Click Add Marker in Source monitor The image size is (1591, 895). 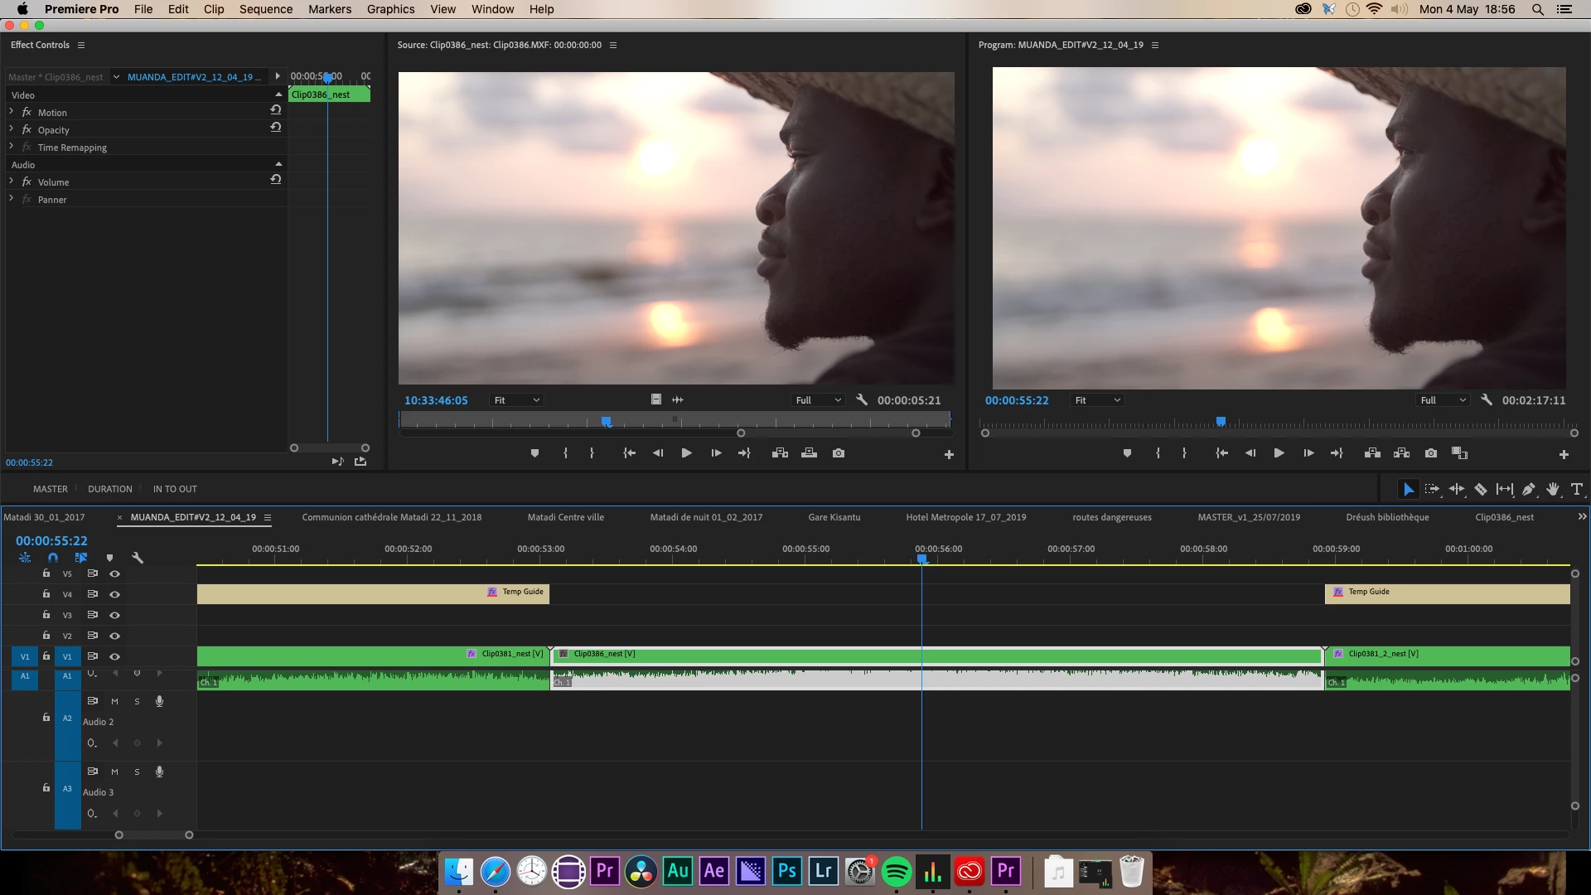pos(534,453)
